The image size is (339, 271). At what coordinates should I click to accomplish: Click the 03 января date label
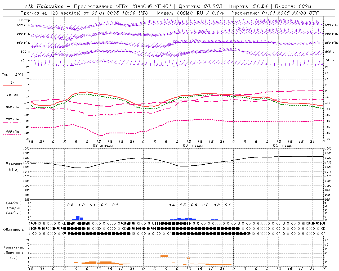(x=193, y=146)
